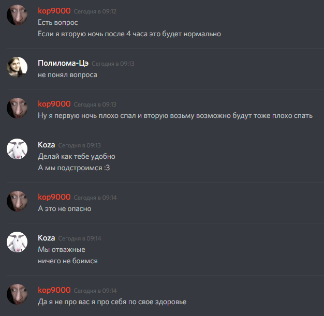
Task: Click timestamp 'Сегодня в 09:12'
Action: pyautogui.click(x=95, y=11)
